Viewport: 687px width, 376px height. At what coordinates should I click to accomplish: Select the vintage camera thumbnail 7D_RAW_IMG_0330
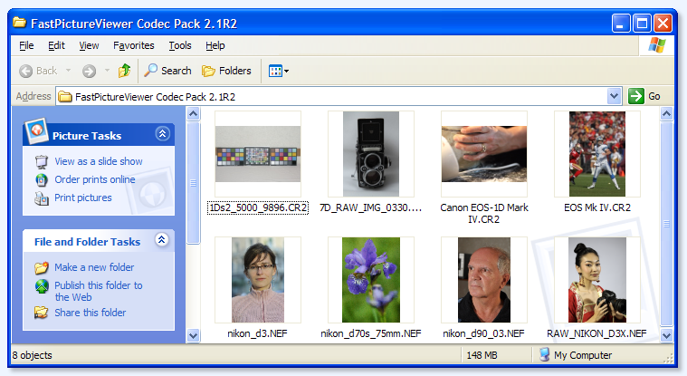(371, 154)
